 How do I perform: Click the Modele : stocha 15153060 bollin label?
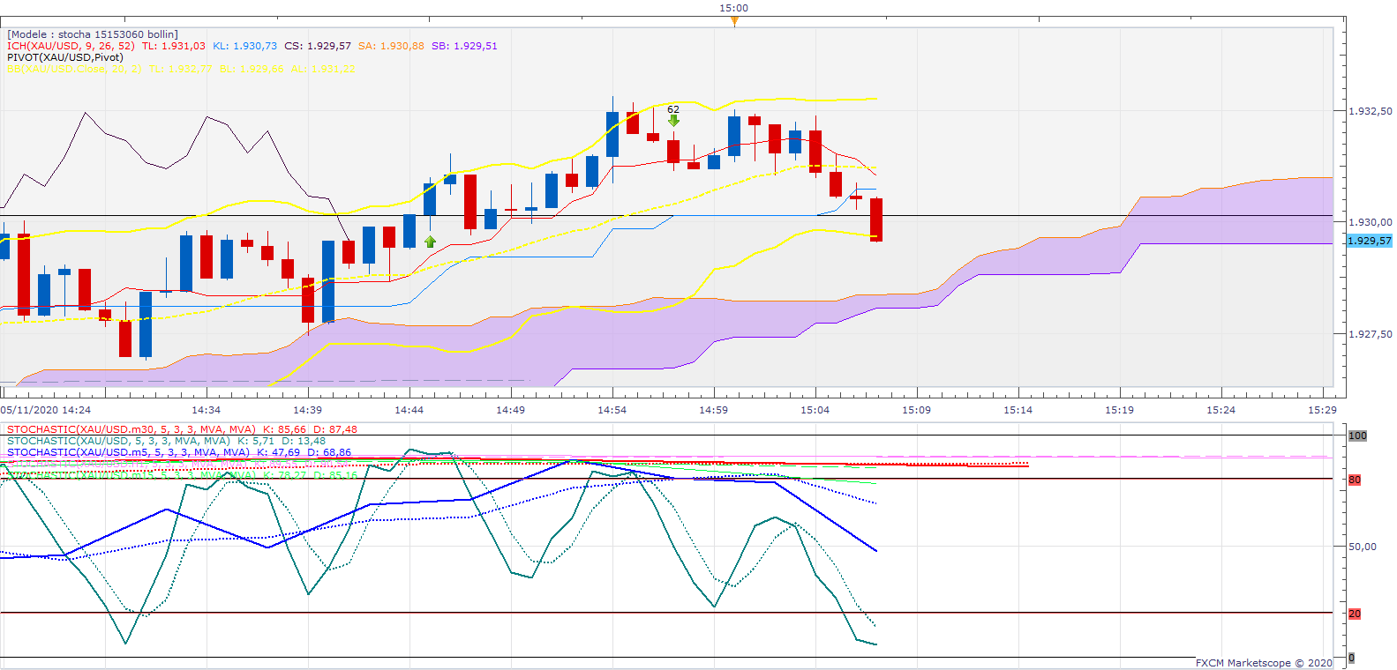tap(93, 34)
